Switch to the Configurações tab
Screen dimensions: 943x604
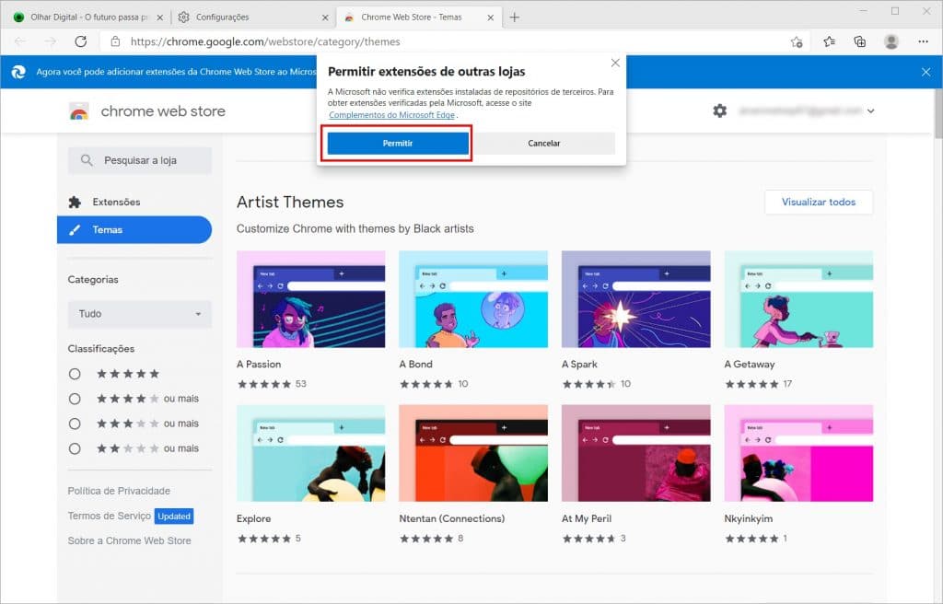point(252,17)
